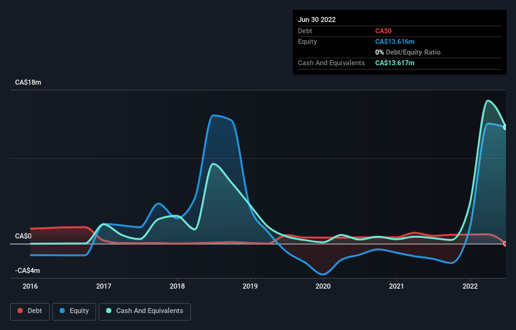
Task: Click the 2018 axis label
Action: 177,286
